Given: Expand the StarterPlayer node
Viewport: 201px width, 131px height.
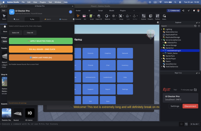Looking at the screenshot, I should click(x=162, y=59).
